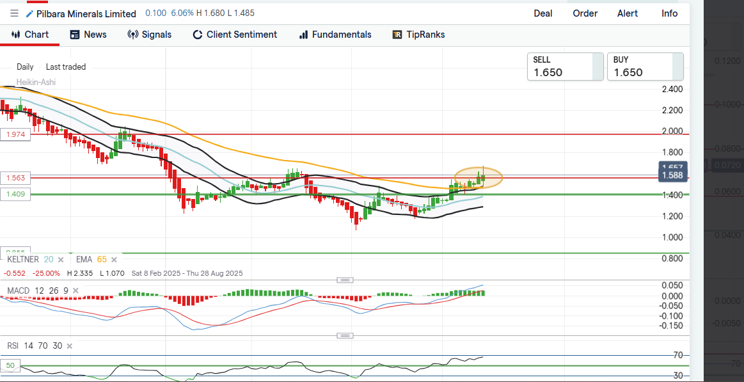The width and height of the screenshot is (744, 382).
Task: Click the bar chart icon on Fundamentals
Action: click(x=303, y=35)
